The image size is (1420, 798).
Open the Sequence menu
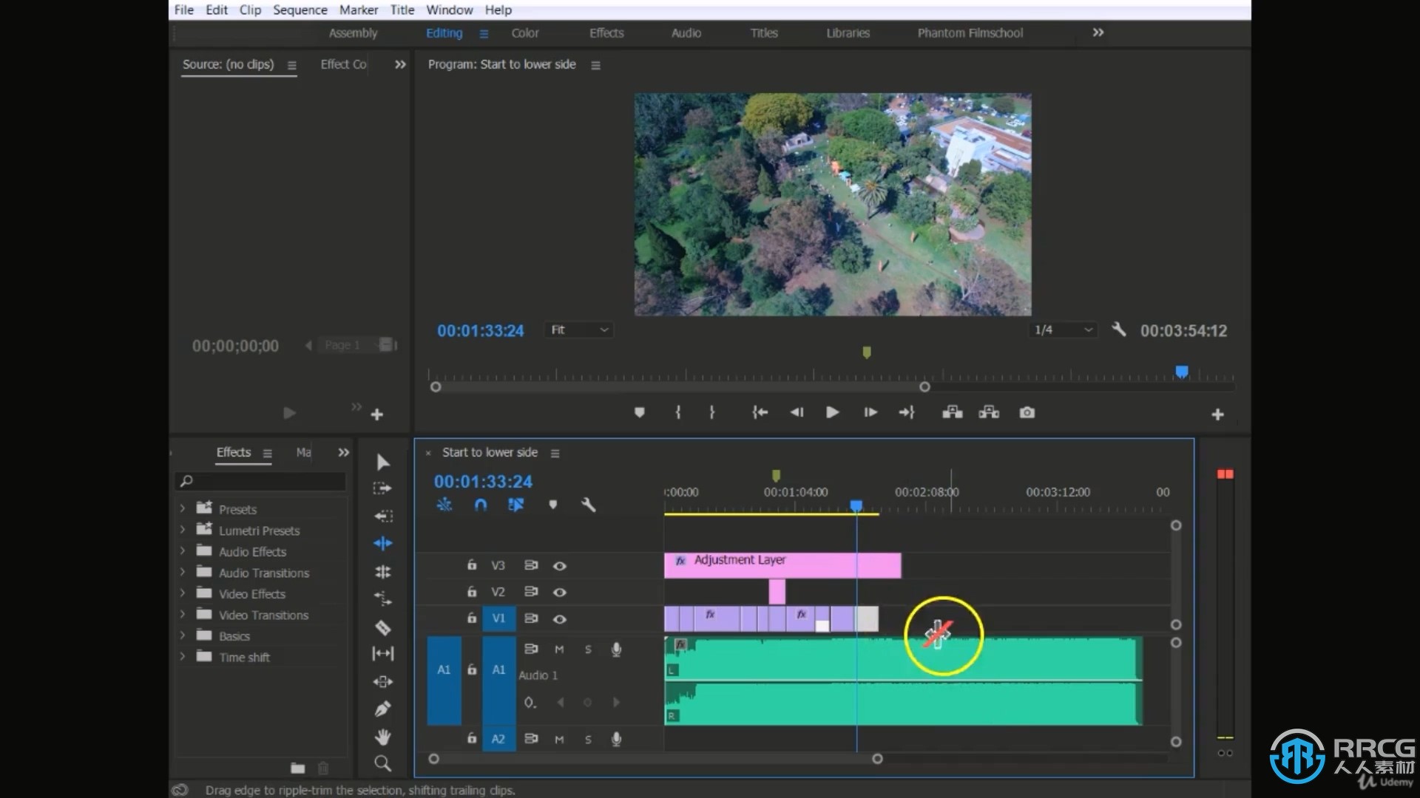click(299, 10)
